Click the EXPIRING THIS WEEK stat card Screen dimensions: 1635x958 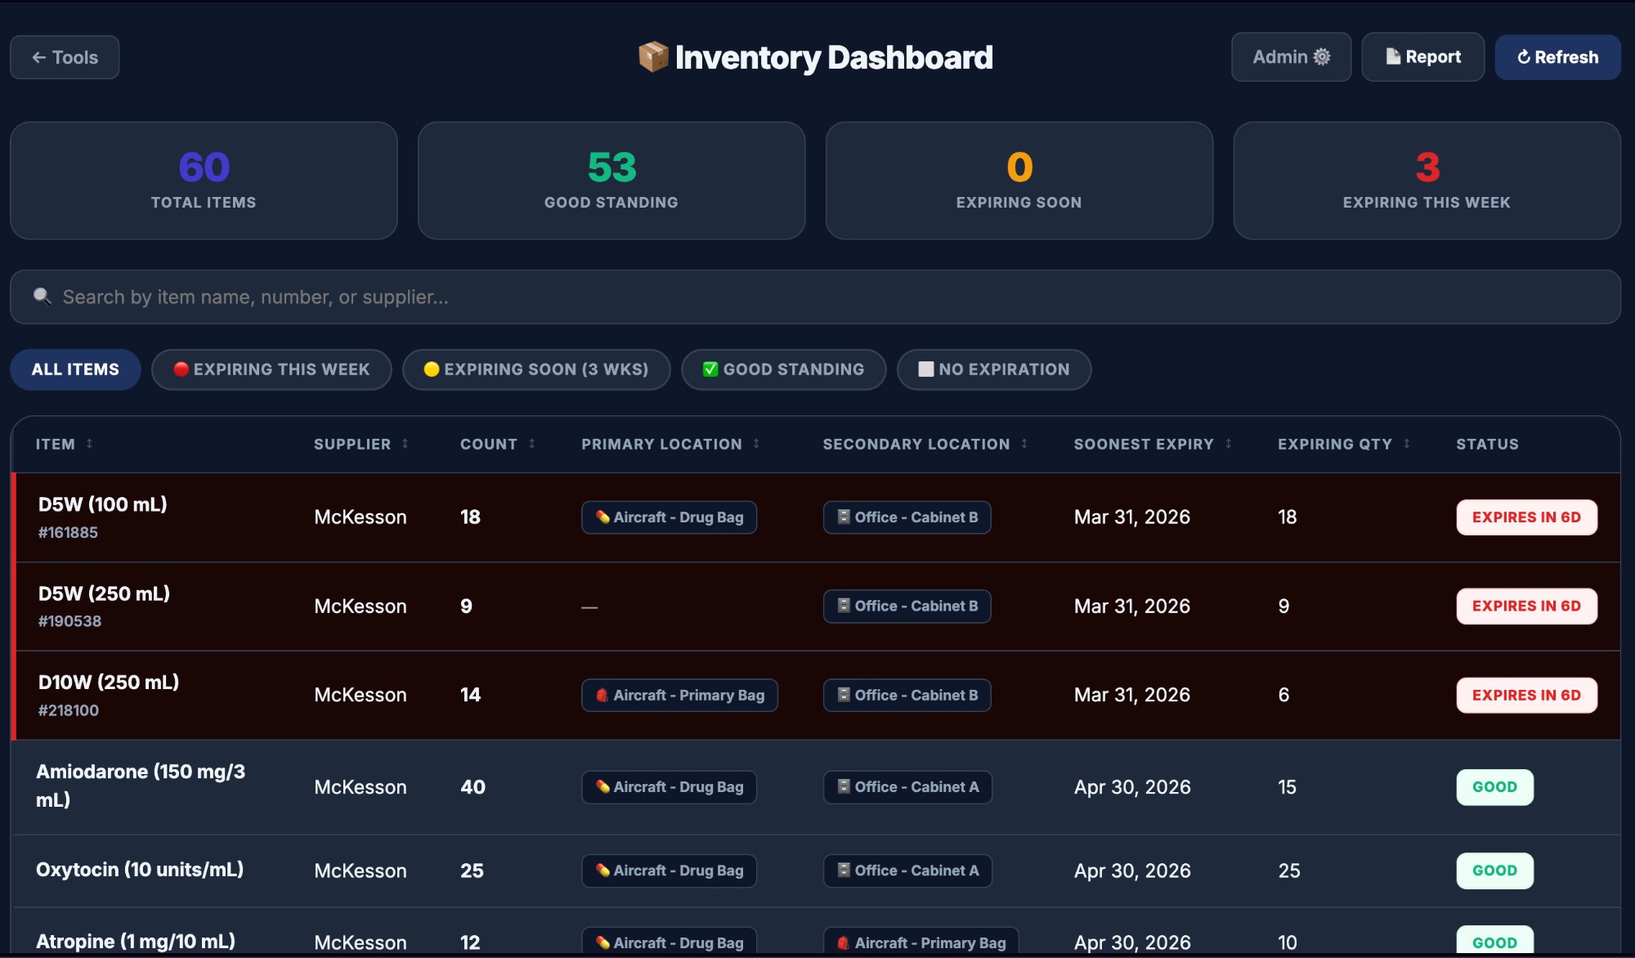tap(1427, 180)
